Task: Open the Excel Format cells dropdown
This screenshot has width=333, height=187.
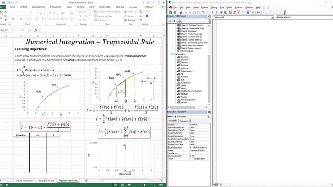Action: [130, 20]
